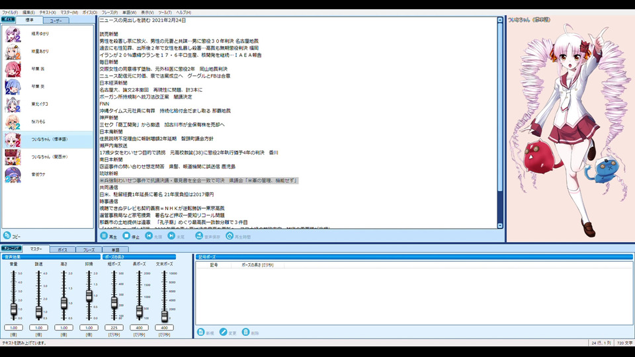Click the 変更 edit pencil icon
Viewport: 635px width, 357px height.
[x=223, y=332]
